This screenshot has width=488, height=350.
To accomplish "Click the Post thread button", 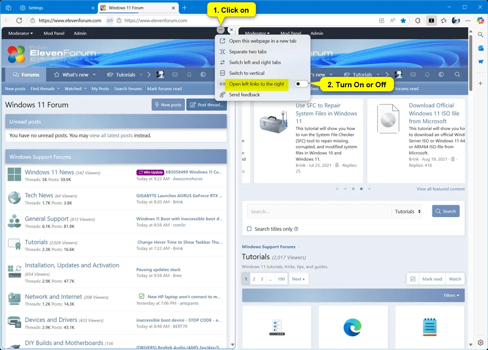I will tap(206, 105).
